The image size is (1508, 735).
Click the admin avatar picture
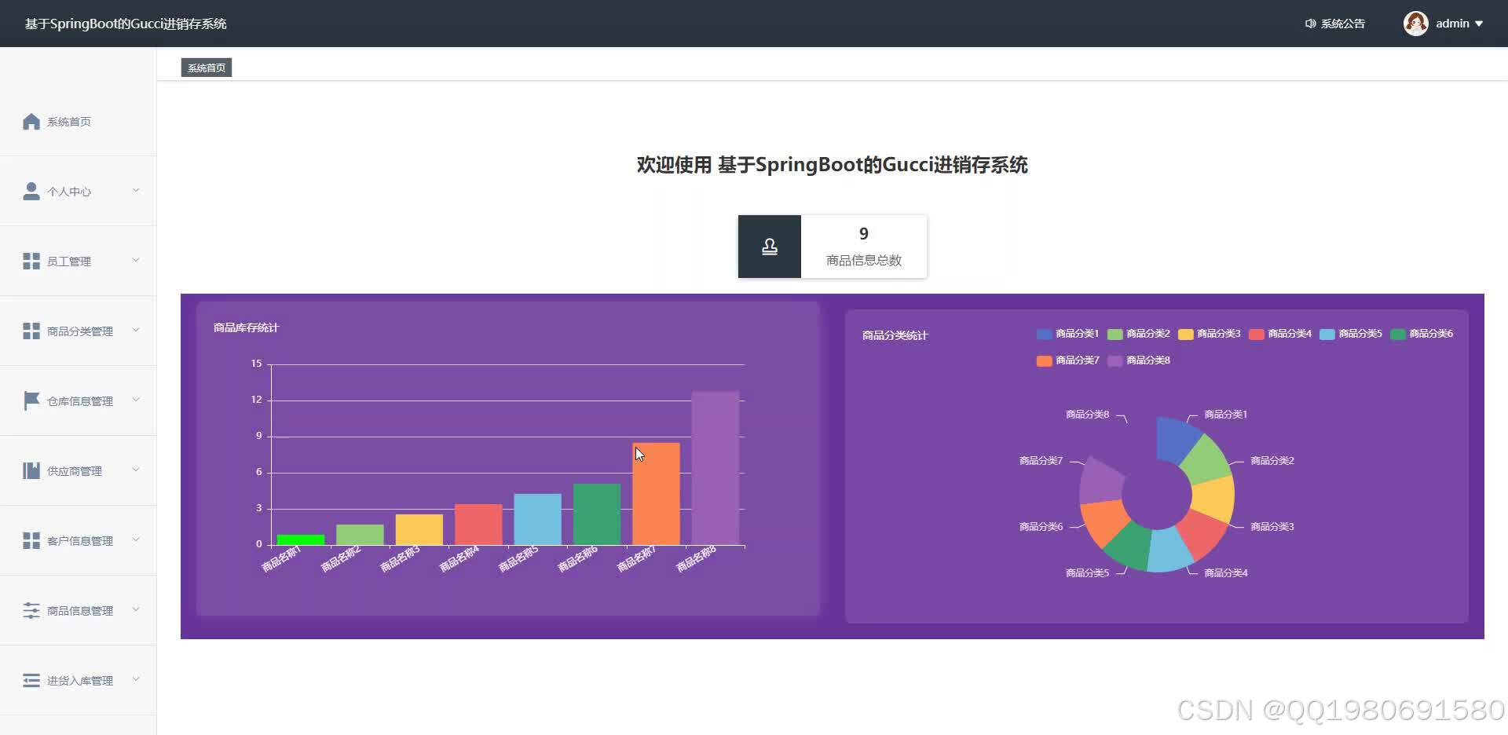[x=1416, y=24]
